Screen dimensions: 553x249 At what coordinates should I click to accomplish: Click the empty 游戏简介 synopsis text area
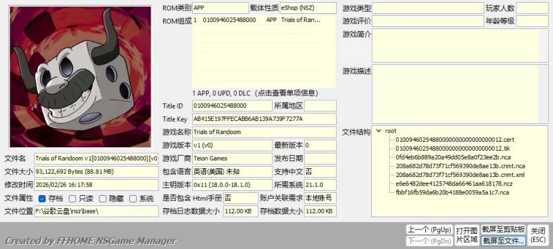tap(460, 46)
